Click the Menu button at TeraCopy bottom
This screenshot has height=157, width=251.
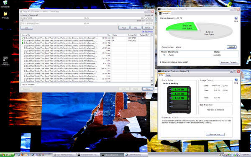click(148, 89)
